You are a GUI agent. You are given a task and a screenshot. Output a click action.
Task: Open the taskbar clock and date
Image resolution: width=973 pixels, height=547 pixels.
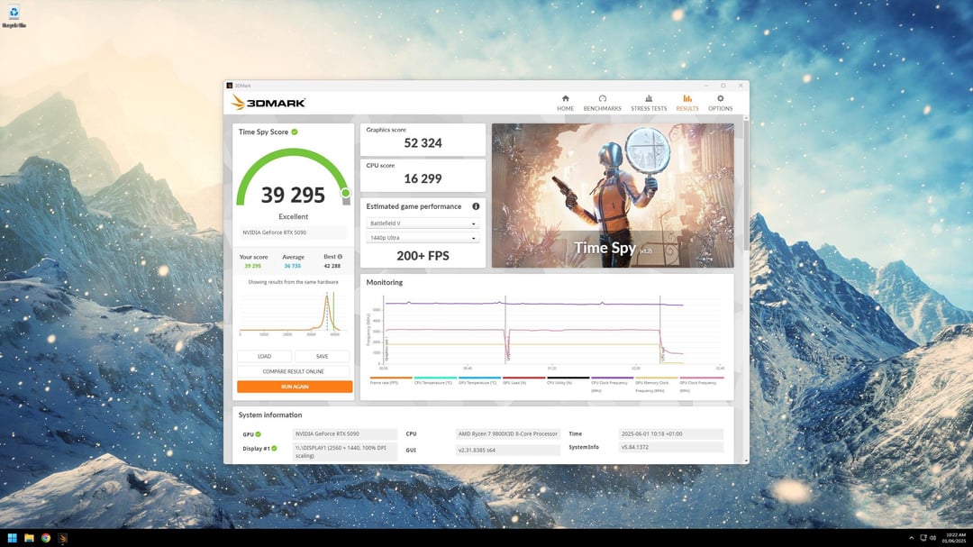click(956, 538)
